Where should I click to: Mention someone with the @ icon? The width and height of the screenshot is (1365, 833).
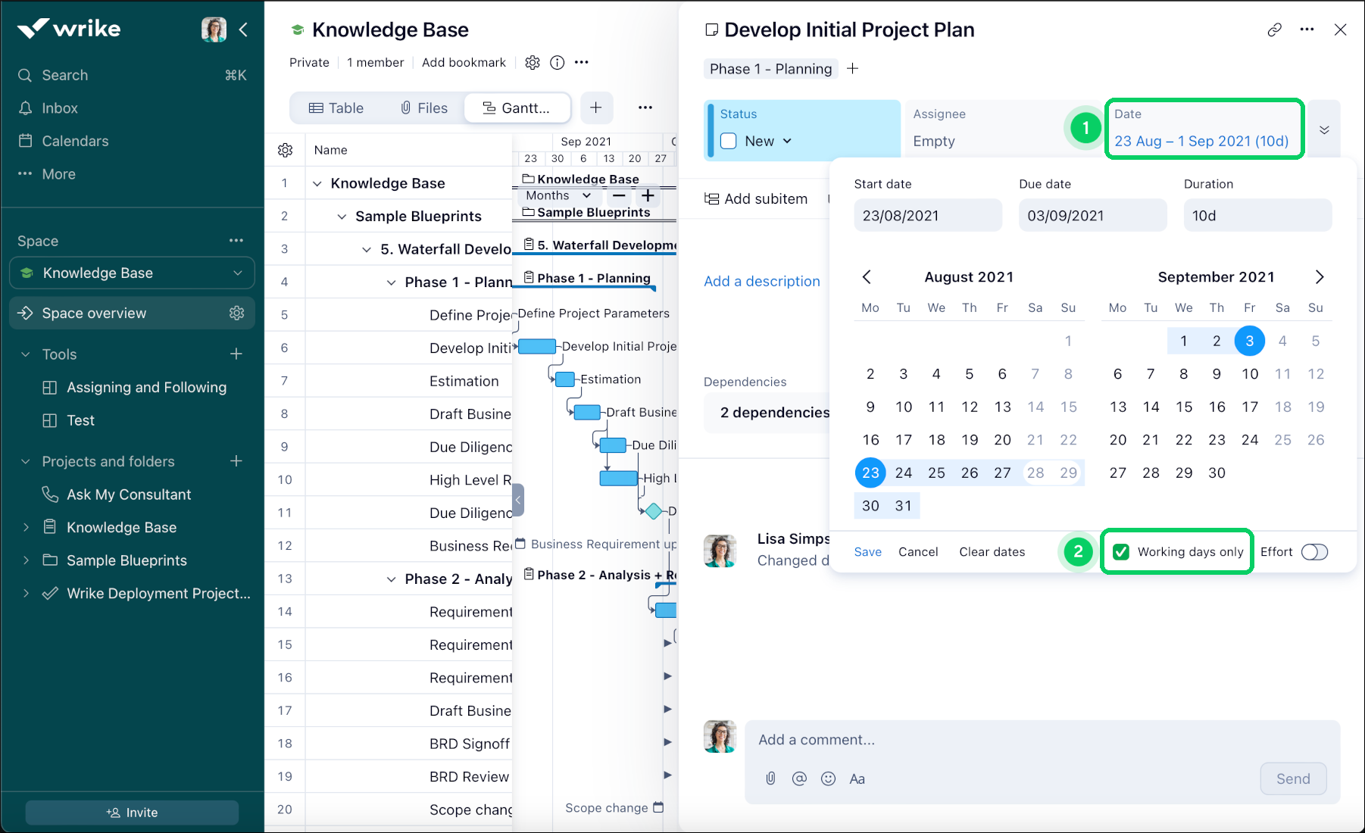pos(799,778)
